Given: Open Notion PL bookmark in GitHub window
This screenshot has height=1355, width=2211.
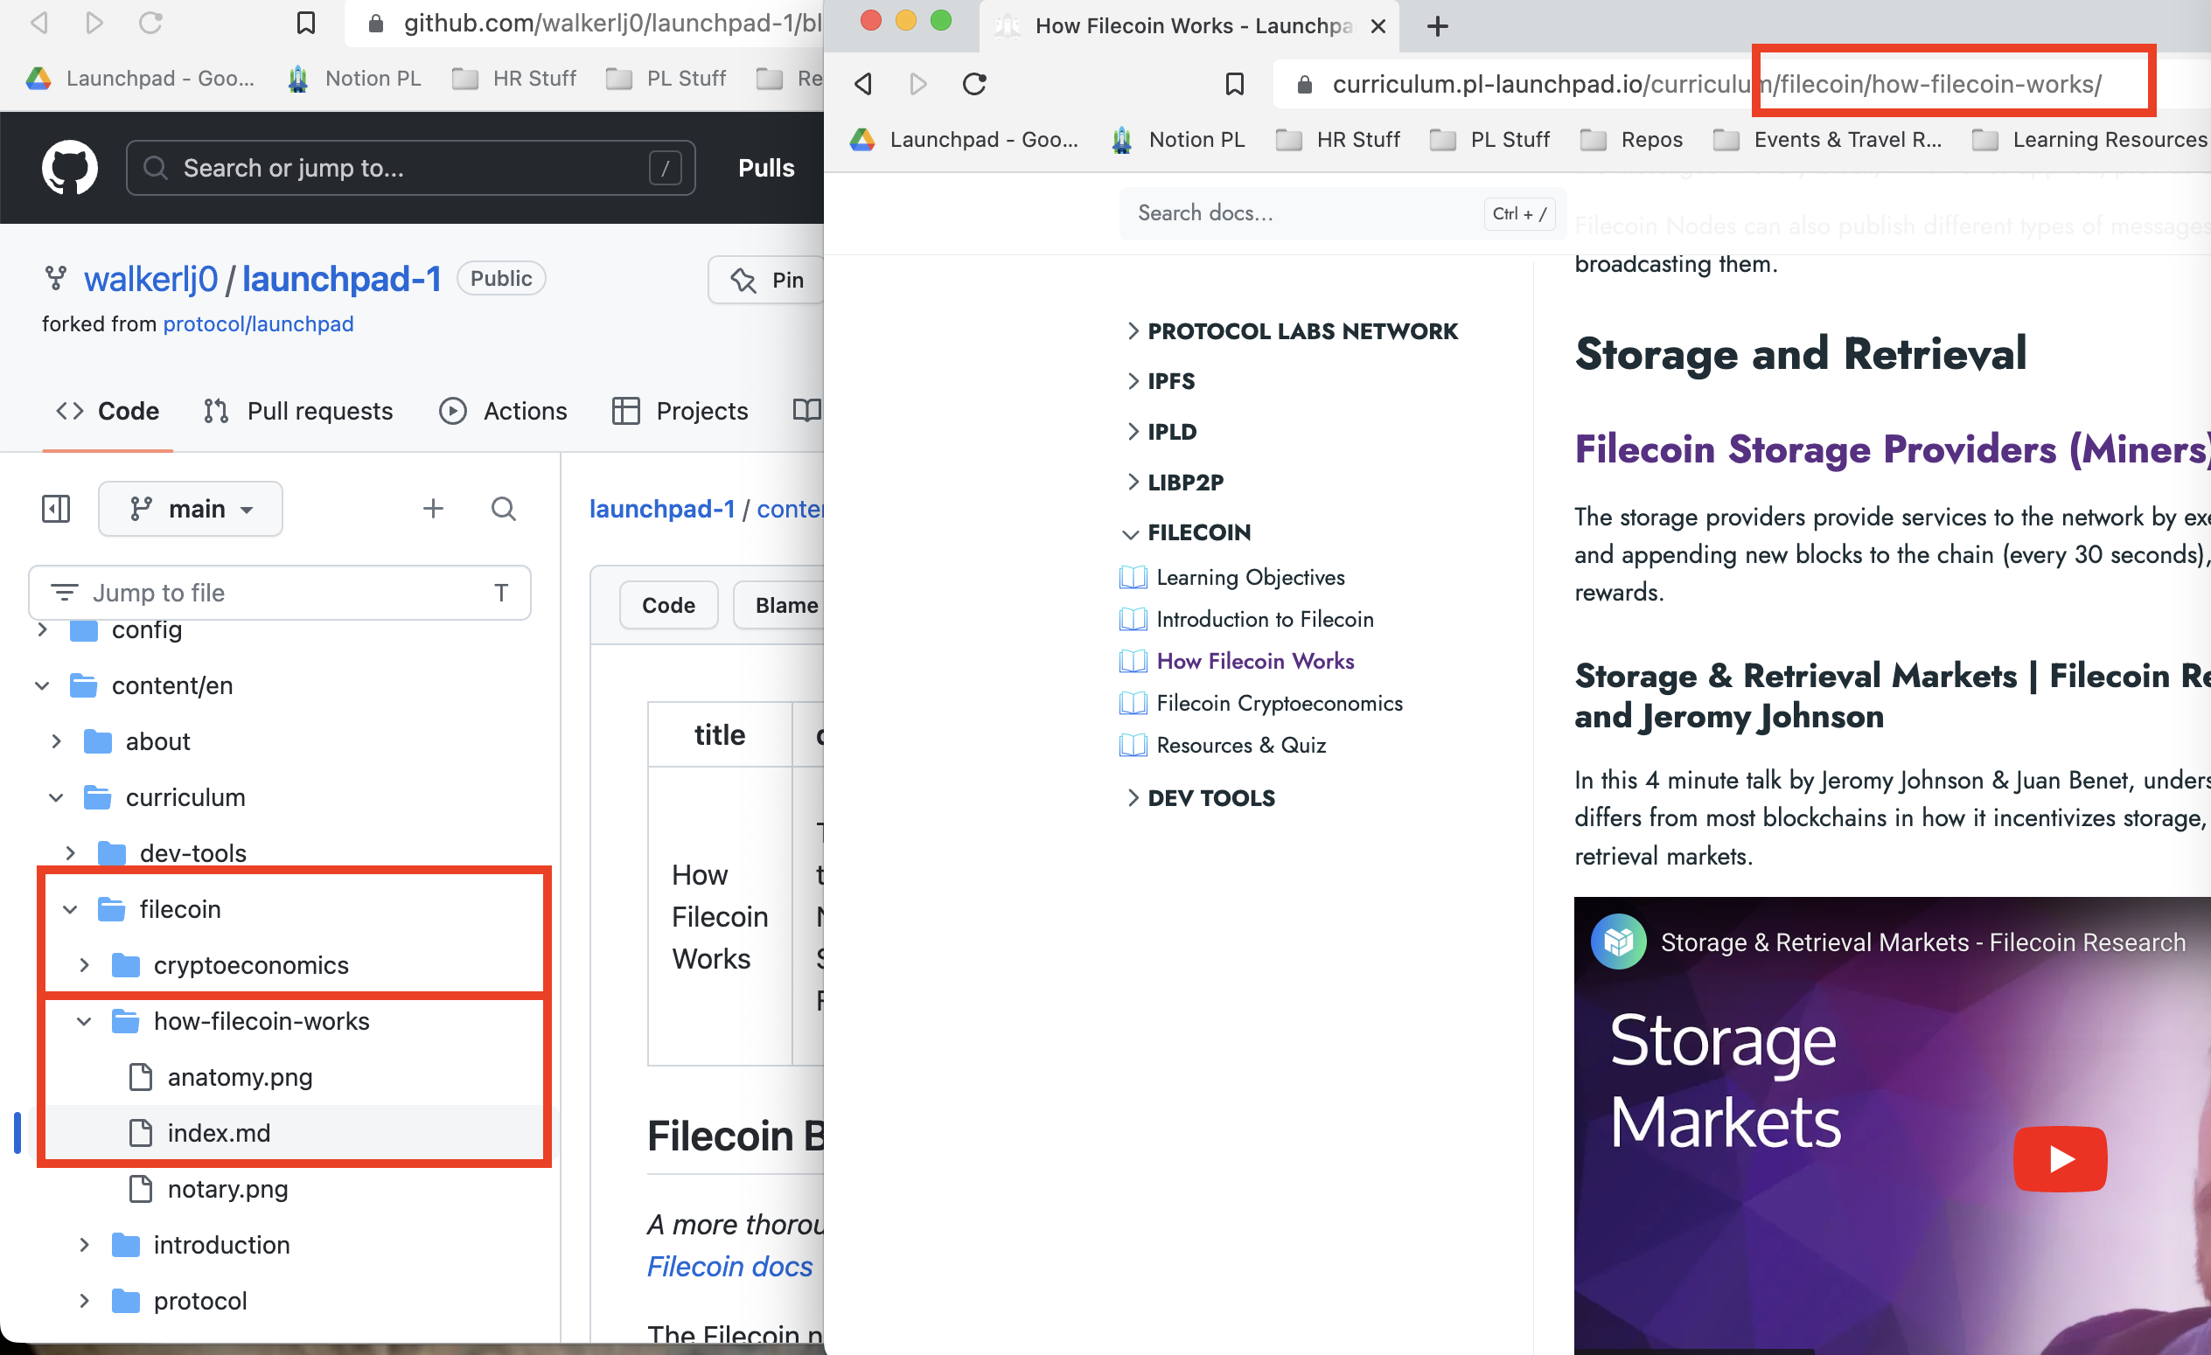Looking at the screenshot, I should pyautogui.click(x=354, y=79).
